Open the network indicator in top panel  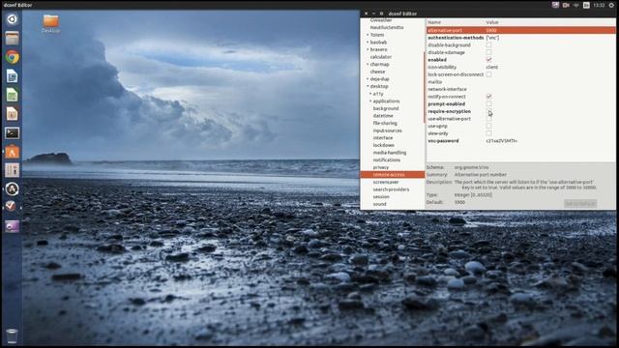pyautogui.click(x=576, y=5)
